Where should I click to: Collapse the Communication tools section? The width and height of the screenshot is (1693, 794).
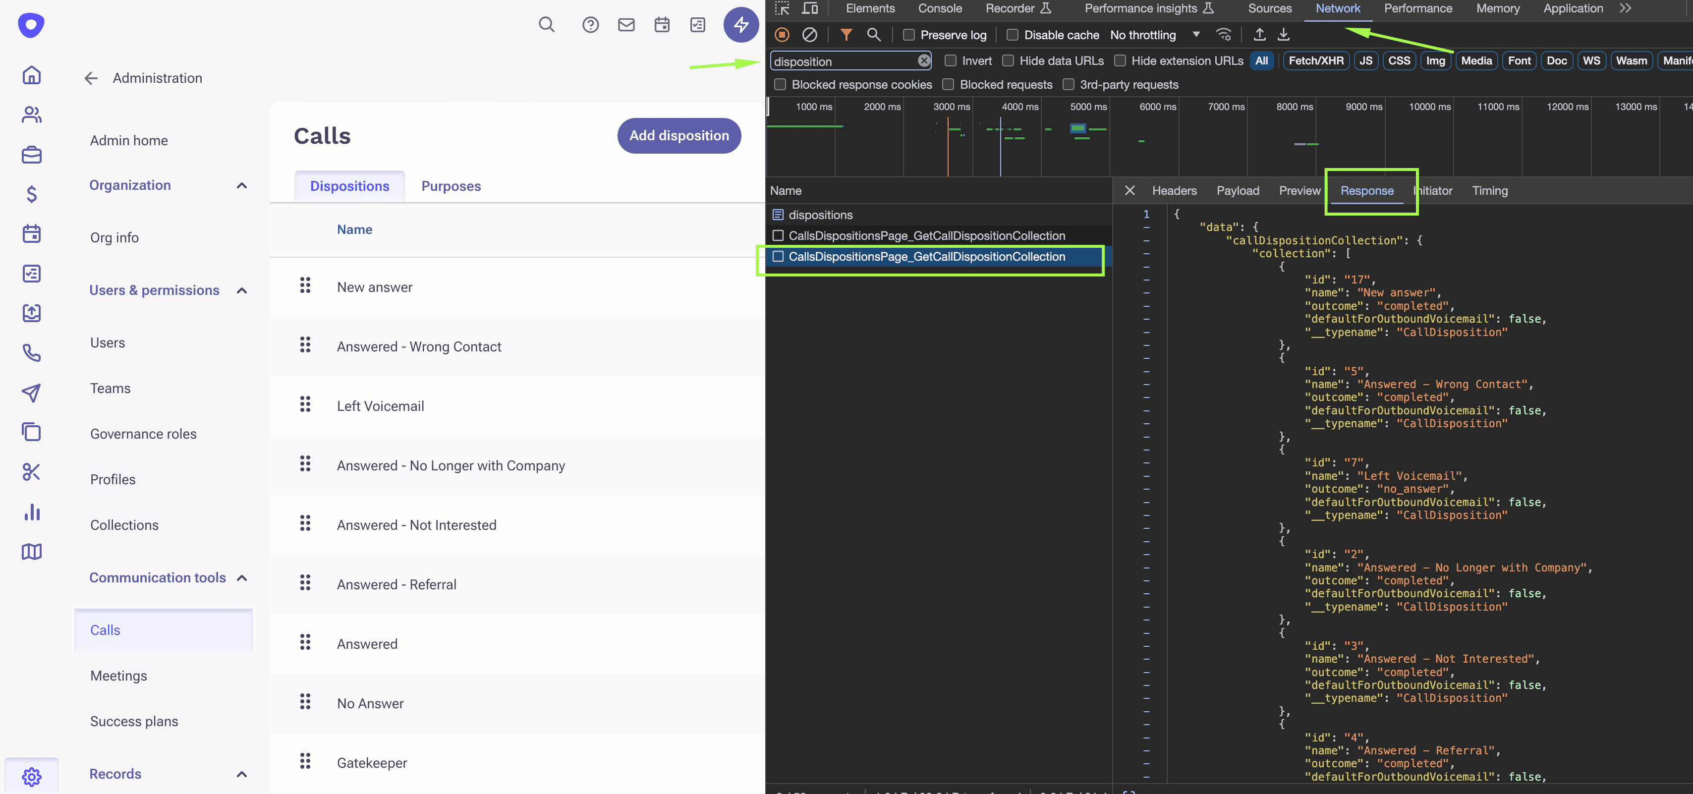[x=242, y=578]
